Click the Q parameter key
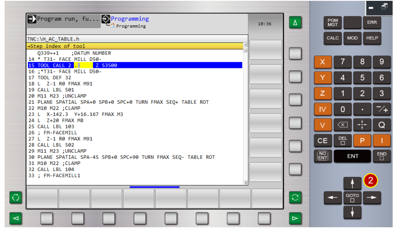The width and height of the screenshot is (401, 231). (381, 125)
